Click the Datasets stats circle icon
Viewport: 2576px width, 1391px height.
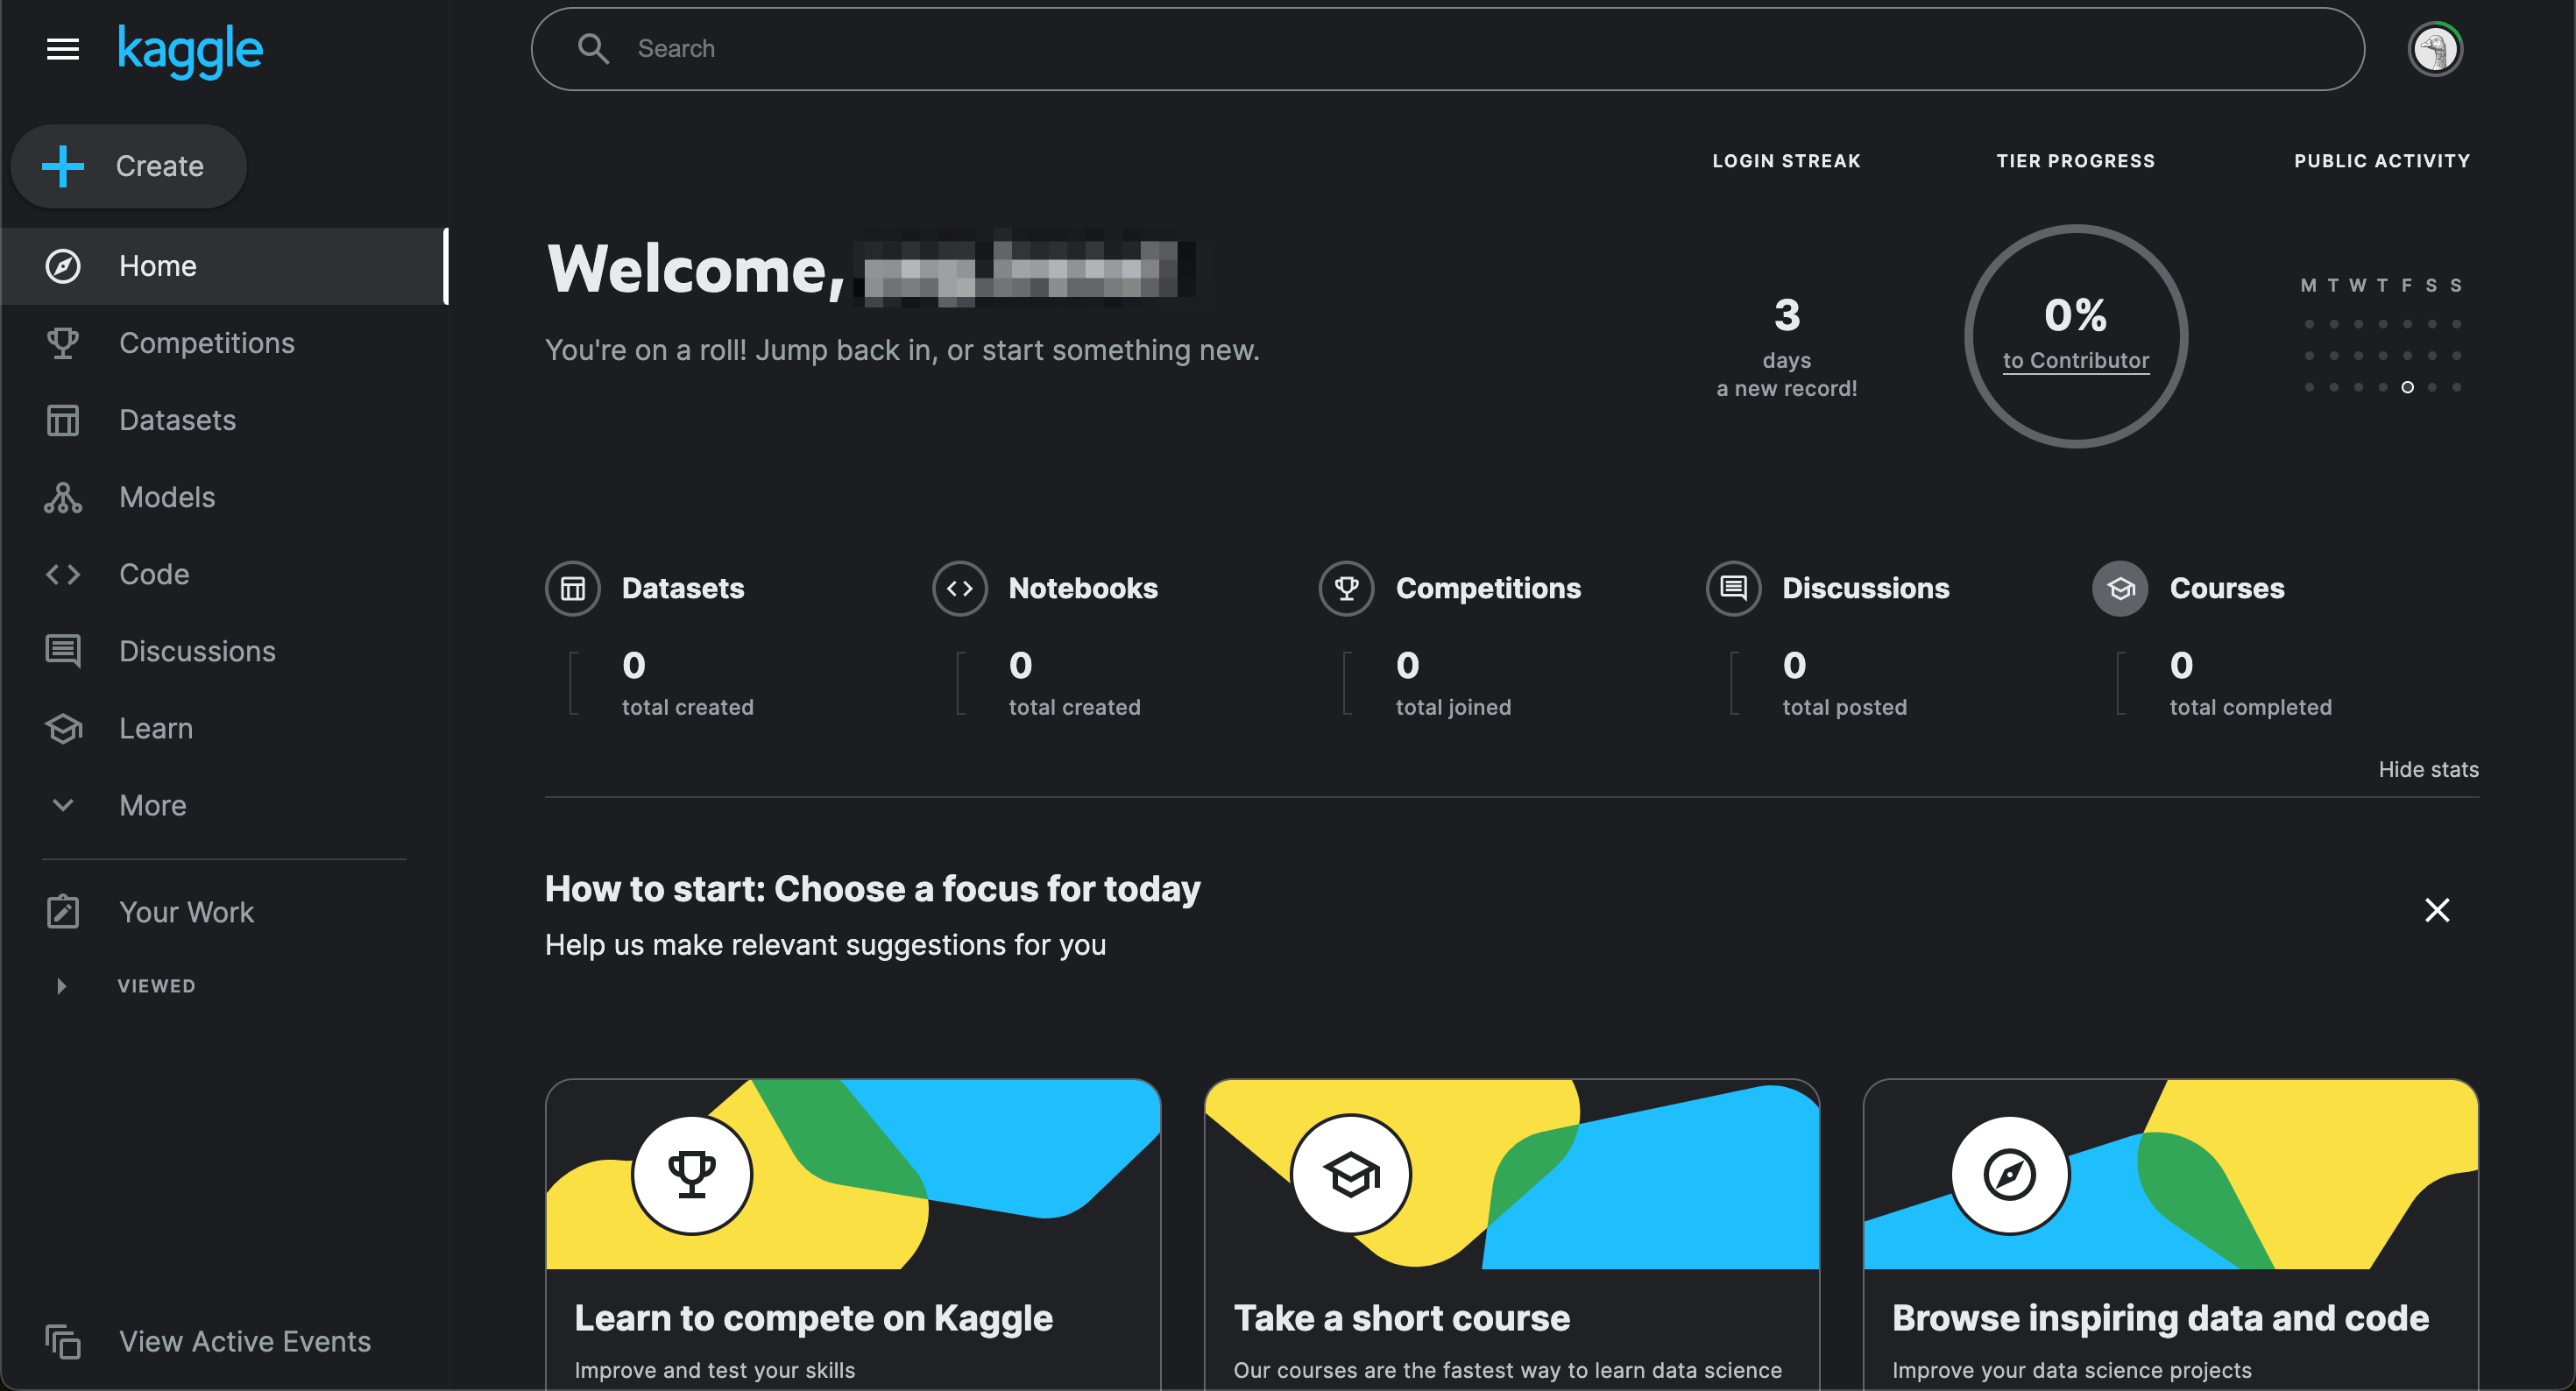572,588
